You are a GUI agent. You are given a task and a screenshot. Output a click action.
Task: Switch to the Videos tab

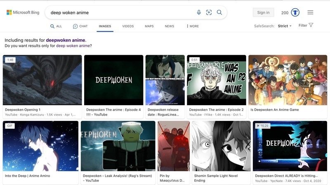click(x=128, y=26)
